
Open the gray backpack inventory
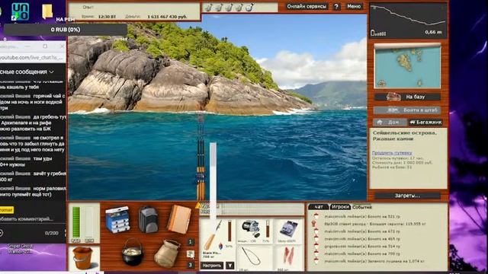tap(148, 219)
